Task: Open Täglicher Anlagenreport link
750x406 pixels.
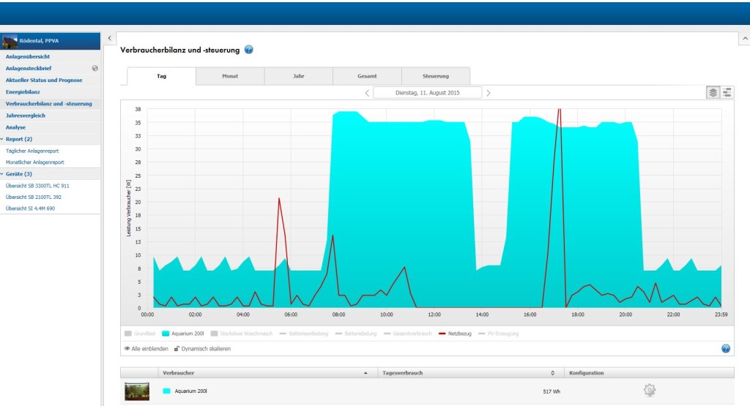Action: [x=32, y=151]
